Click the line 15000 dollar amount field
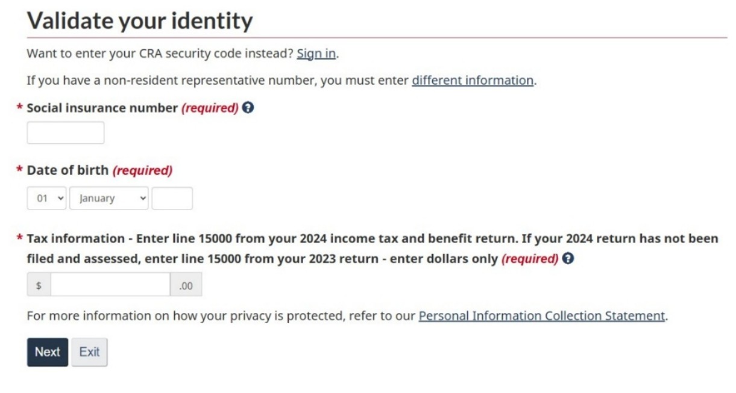This screenshot has height=393, width=736. [x=110, y=285]
